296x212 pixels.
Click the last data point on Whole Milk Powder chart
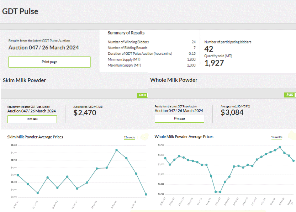pyautogui.click(x=294, y=161)
